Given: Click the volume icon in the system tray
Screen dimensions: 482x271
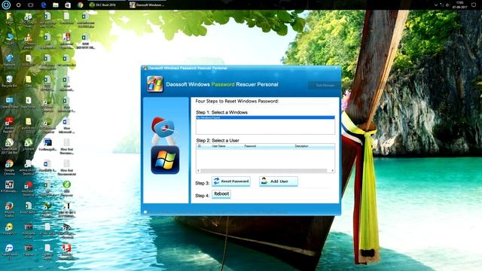Looking at the screenshot, I should 448,5.
